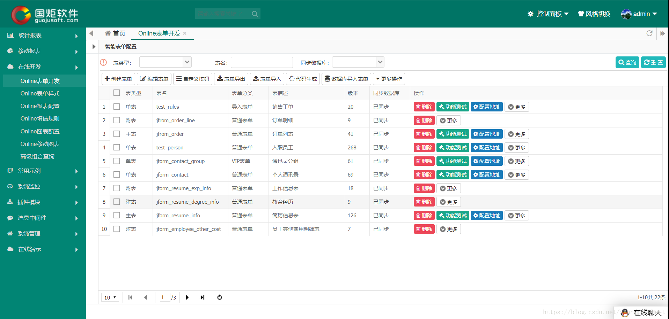Click 功能测试 for jfrom_order row
Viewport: 669px width, 319px height.
(453, 134)
